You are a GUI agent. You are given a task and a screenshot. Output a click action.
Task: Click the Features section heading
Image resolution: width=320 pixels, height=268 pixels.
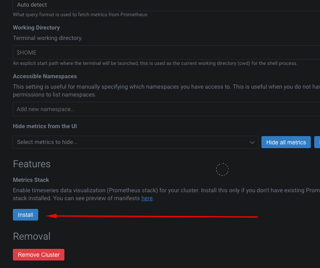point(32,164)
